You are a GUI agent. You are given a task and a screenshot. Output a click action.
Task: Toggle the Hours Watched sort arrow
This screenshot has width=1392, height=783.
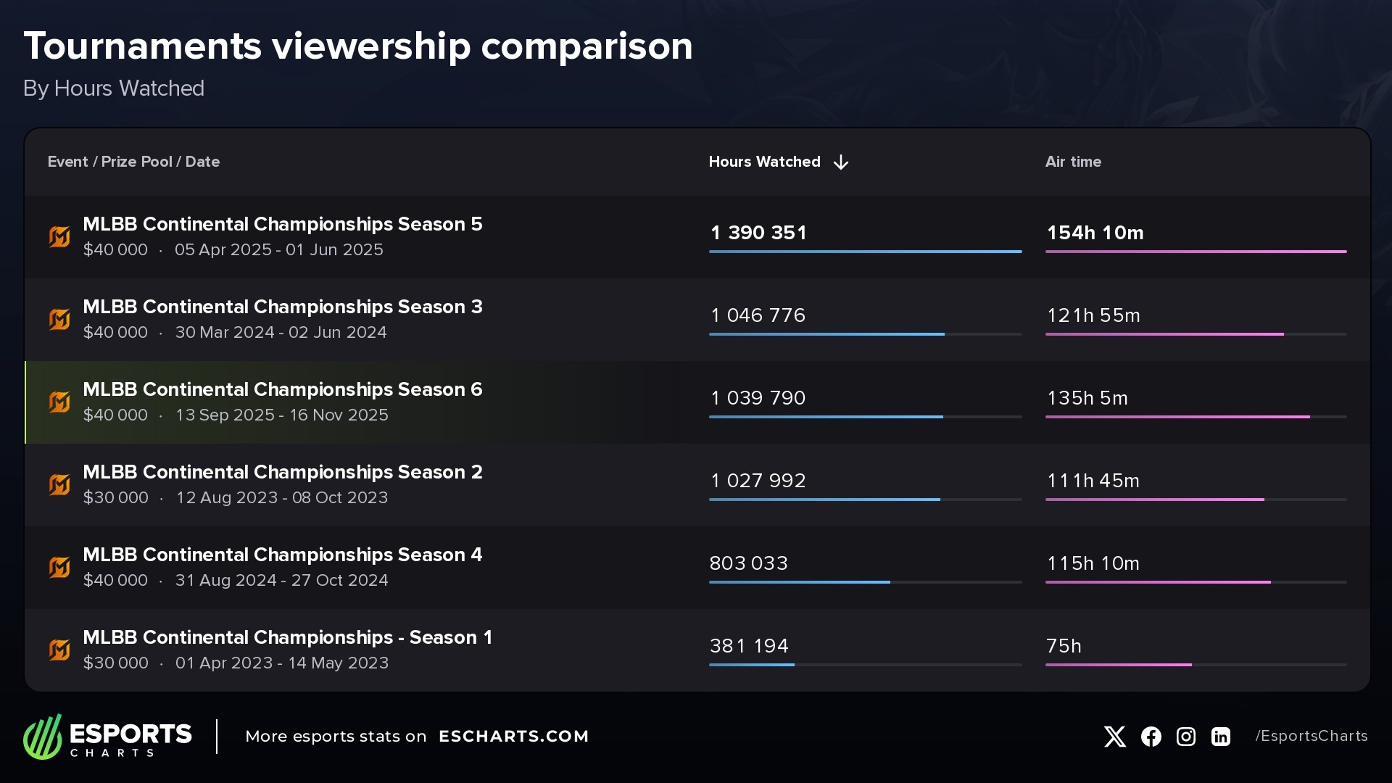click(x=841, y=162)
